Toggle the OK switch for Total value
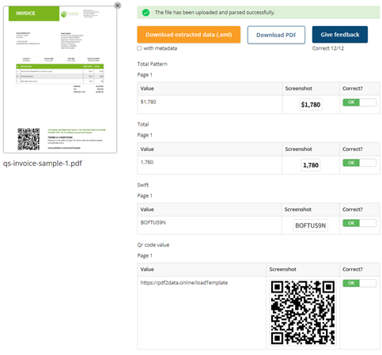The image size is (382, 355). (359, 163)
